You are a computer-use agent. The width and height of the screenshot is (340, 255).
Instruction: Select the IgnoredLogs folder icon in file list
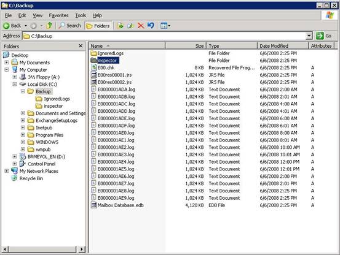coord(93,53)
